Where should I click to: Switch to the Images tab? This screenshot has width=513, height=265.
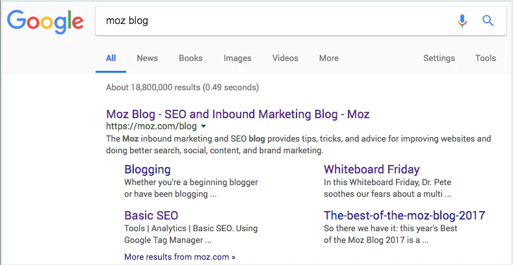tap(237, 58)
